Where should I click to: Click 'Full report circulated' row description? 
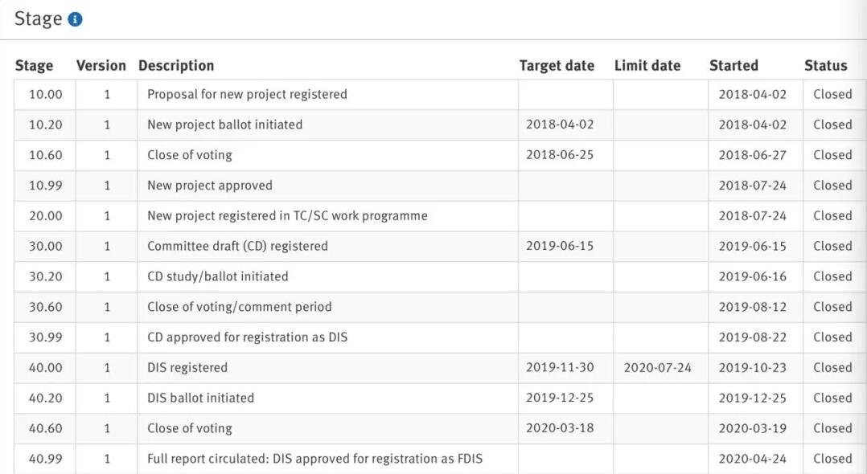314,459
